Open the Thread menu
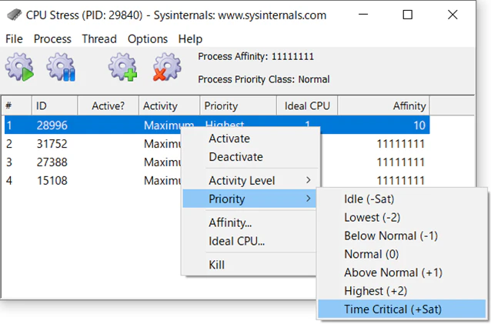This screenshot has height=324, width=491. [99, 39]
